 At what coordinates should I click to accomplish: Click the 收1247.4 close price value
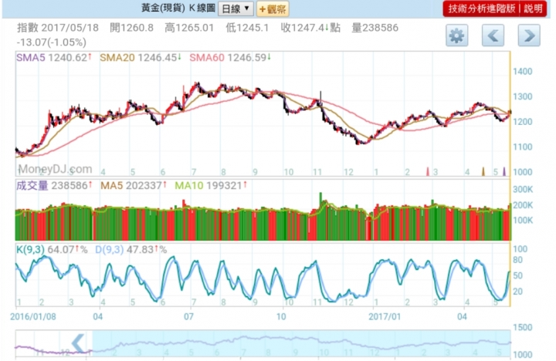tap(310, 28)
